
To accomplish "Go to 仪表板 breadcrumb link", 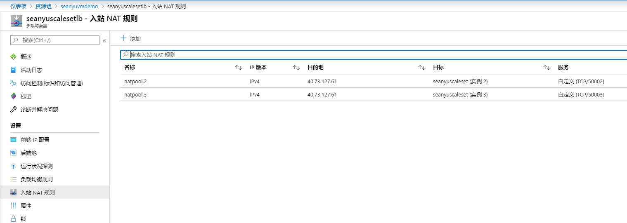I will pos(18,6).
